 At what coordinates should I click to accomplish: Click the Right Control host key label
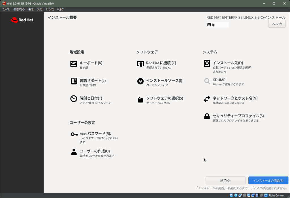pos(276,195)
